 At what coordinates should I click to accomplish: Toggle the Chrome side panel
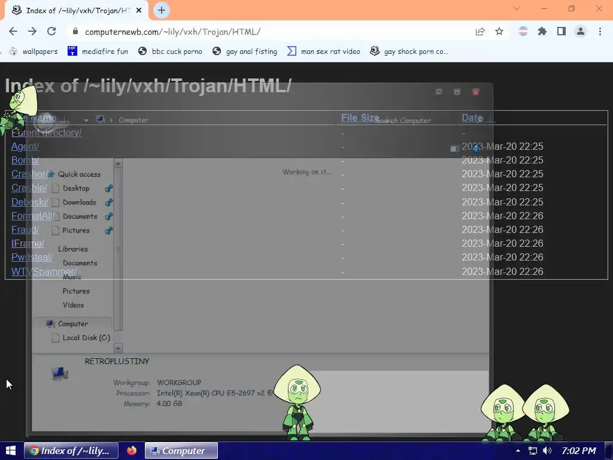click(x=562, y=32)
